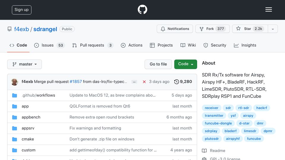Screen dimensions: 285x160
Task: Fork the repository with Fork button
Action: click(213, 29)
